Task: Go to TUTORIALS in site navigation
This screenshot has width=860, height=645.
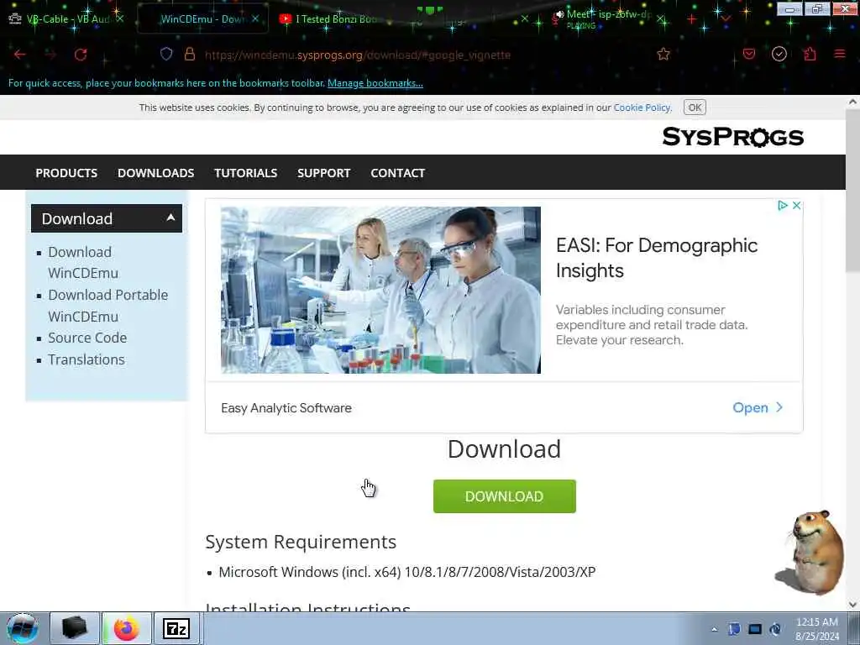Action: (x=246, y=173)
